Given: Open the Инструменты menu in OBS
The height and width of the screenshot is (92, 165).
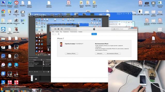Looking at the screenshot, I should tap(67, 16).
